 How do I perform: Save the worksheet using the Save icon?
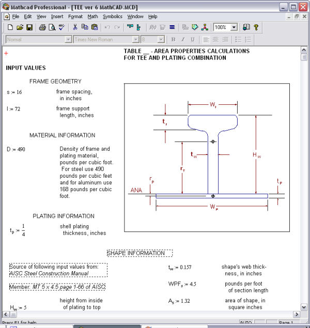tap(29, 27)
